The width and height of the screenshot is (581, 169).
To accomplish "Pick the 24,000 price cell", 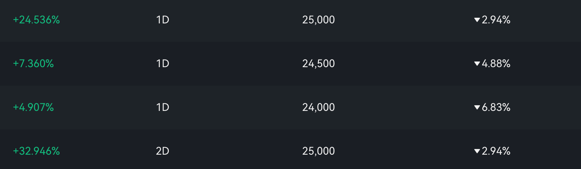I will [319, 108].
